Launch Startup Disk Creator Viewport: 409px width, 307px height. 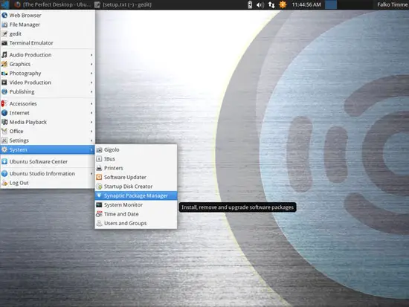click(136, 187)
